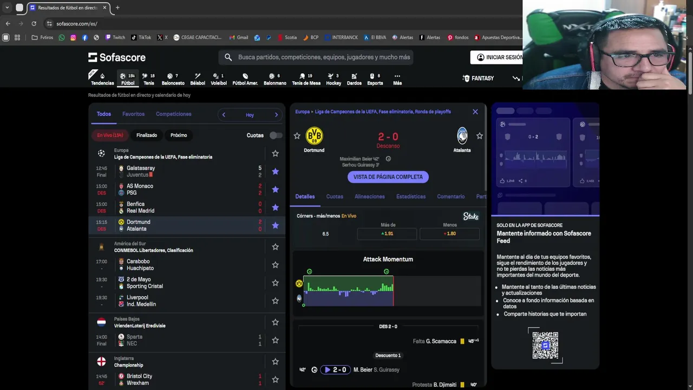Click the search magnifier icon

[228, 57]
